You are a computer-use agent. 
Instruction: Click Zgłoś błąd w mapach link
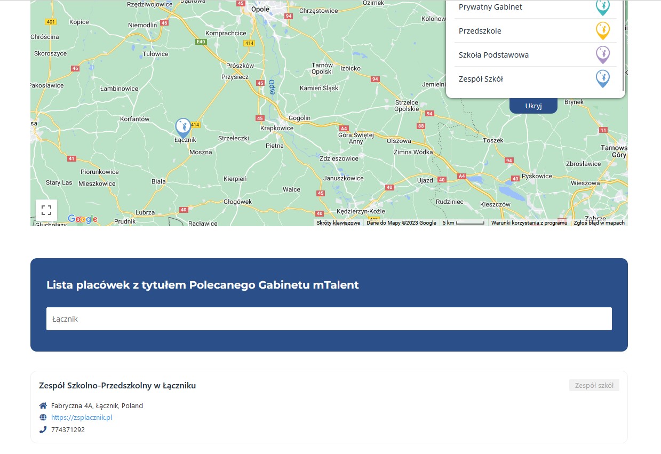599,223
